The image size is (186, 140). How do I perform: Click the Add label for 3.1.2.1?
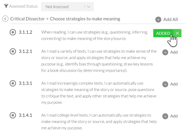pyautogui.click(x=174, y=52)
